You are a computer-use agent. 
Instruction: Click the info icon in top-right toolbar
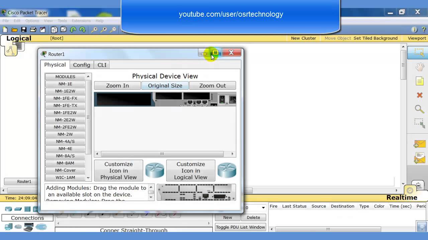tap(414, 30)
